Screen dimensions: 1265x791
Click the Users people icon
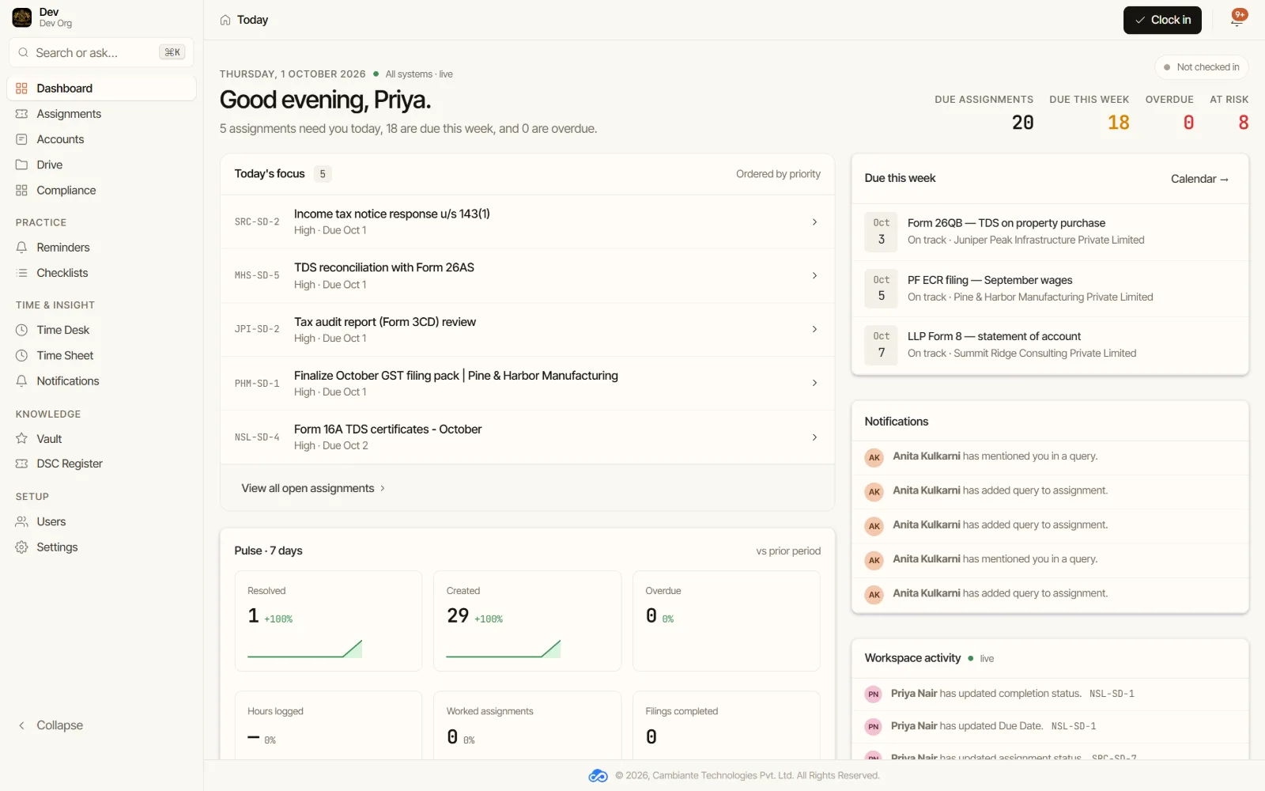[21, 522]
